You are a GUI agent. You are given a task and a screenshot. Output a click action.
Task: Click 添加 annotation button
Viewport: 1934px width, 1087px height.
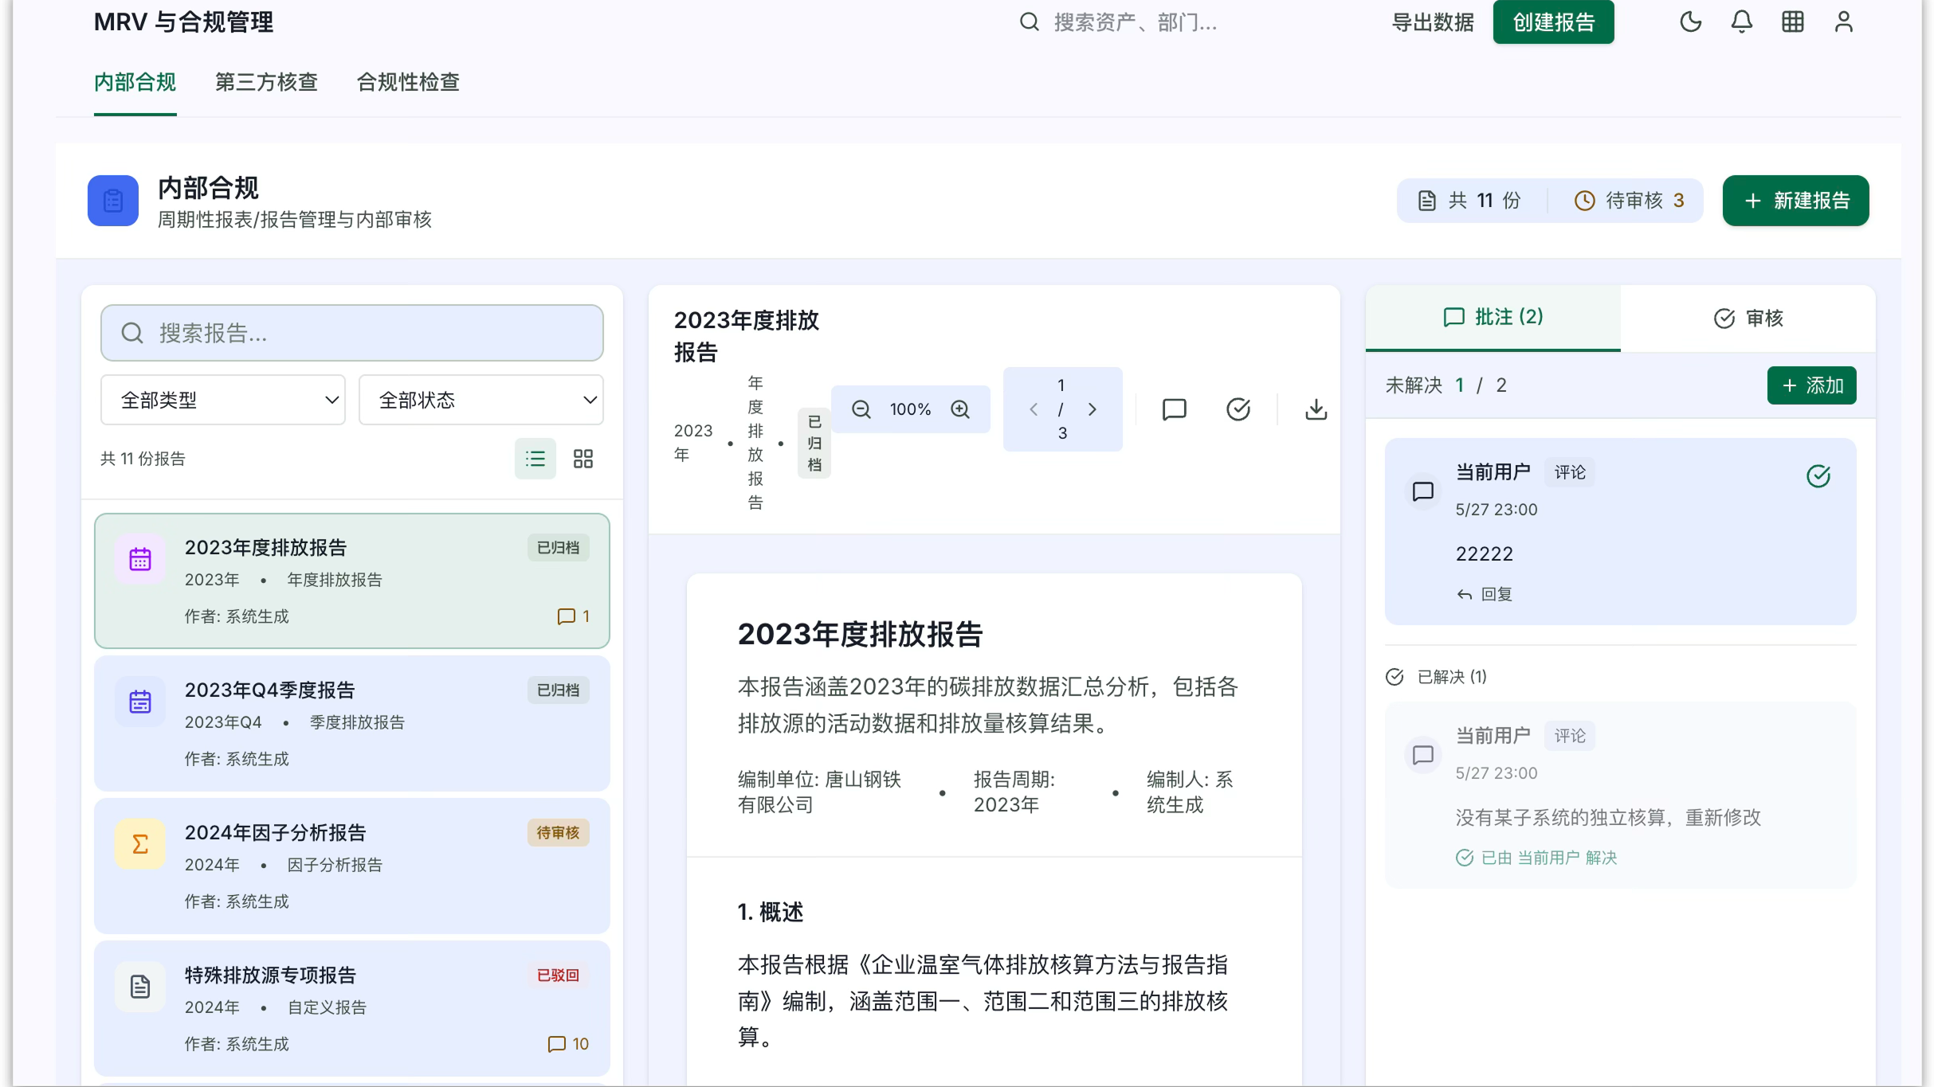pyautogui.click(x=1811, y=385)
